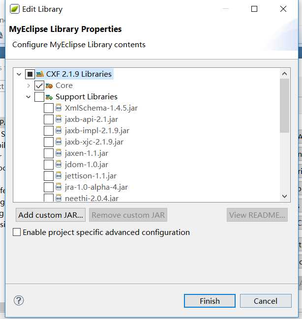Check the jettison-1.1.jar checkbox

[x=49, y=176]
